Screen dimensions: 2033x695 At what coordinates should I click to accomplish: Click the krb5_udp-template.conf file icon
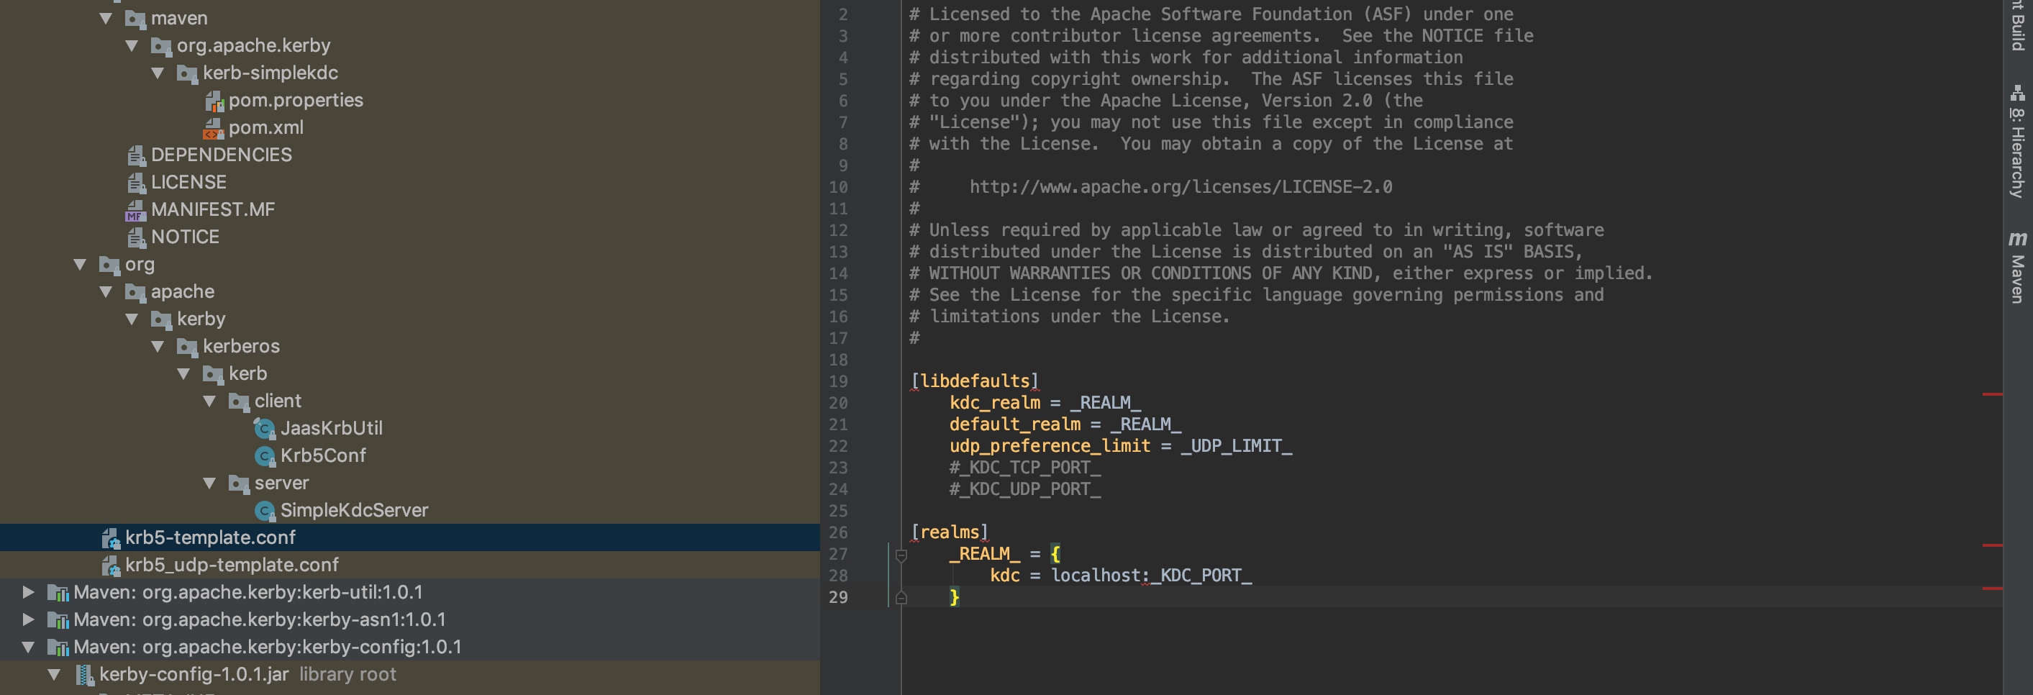111,565
